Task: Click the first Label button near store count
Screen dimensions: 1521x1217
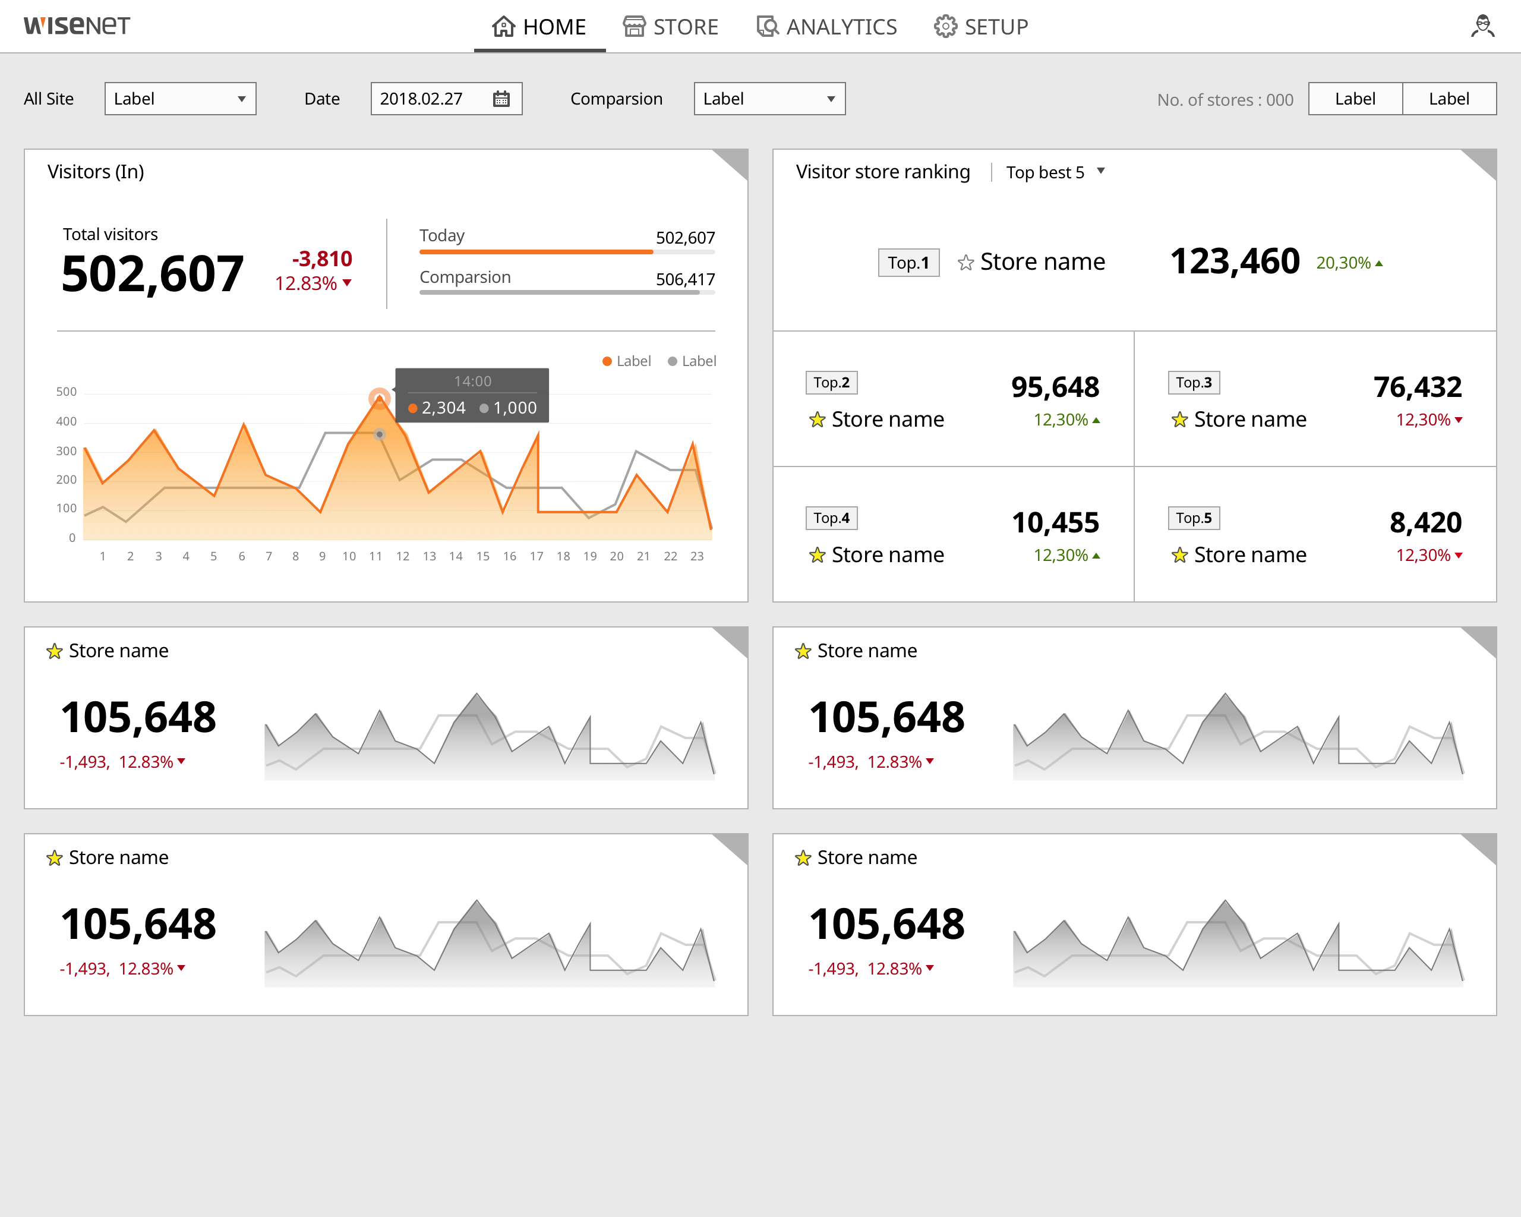Action: click(x=1355, y=99)
